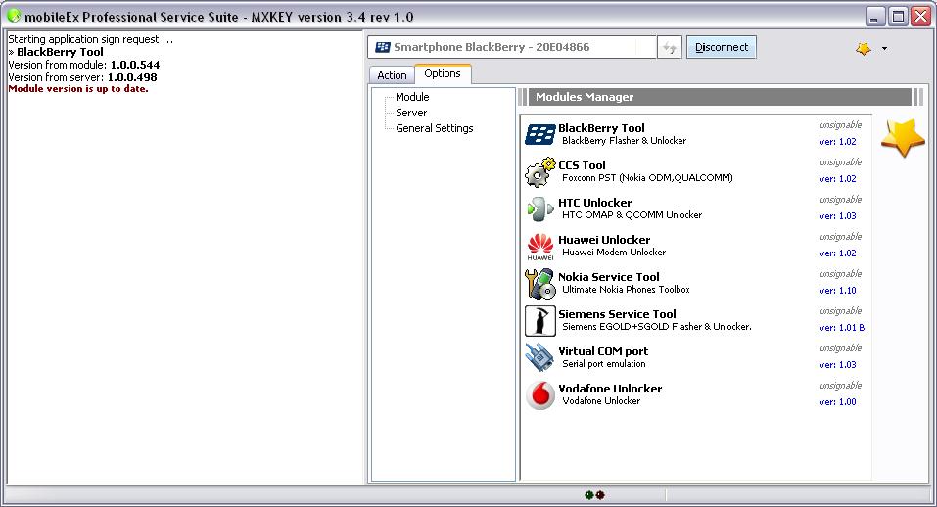
Task: Click the refresh connection arrows button
Action: (670, 47)
